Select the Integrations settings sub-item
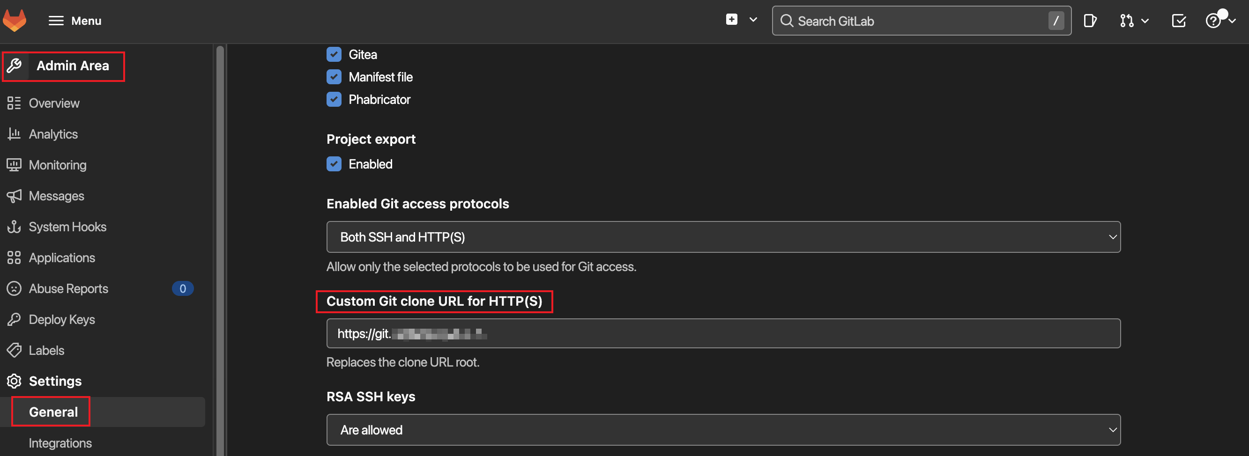1249x456 pixels. [60, 443]
